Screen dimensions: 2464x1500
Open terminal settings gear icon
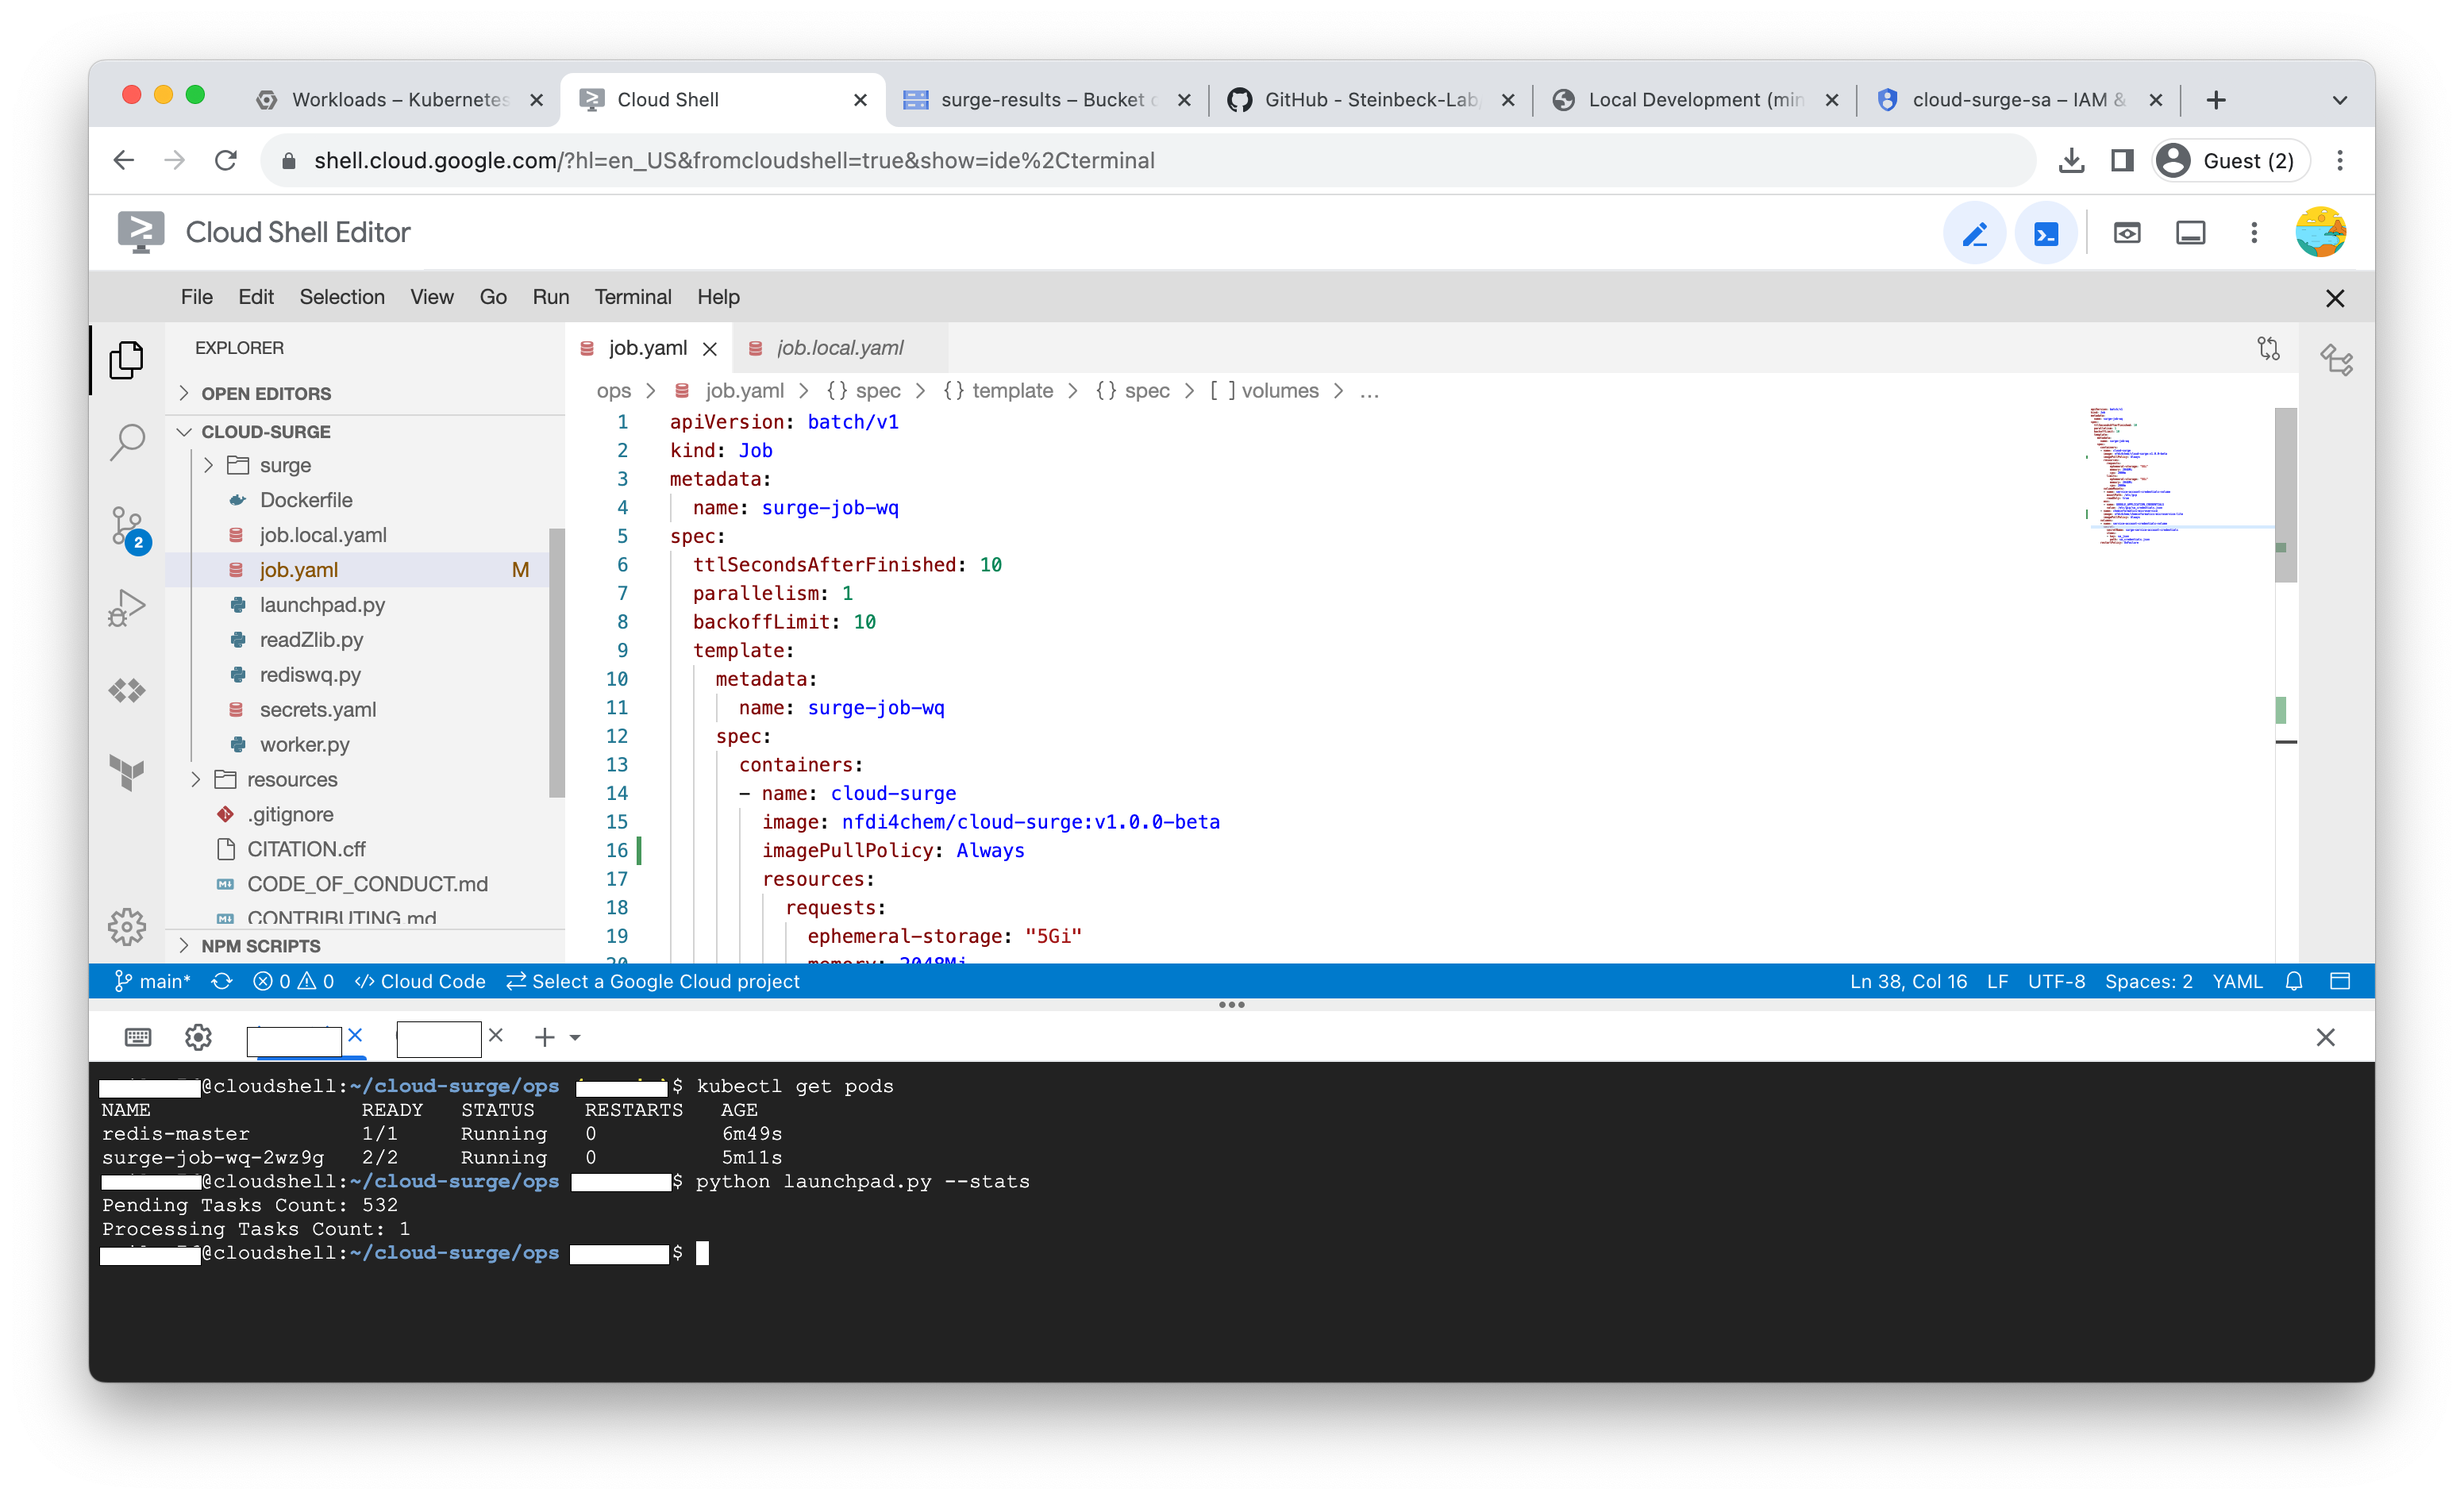click(x=198, y=1037)
